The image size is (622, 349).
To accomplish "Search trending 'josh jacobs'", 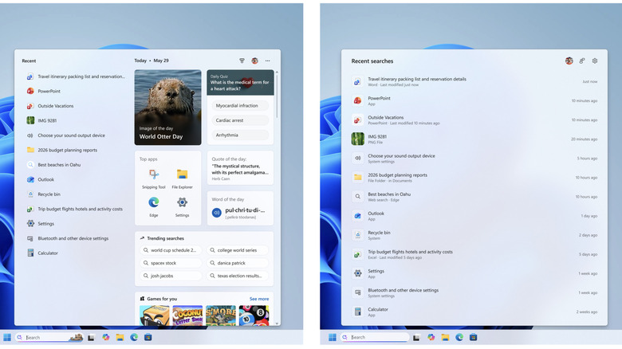I will tap(171, 276).
